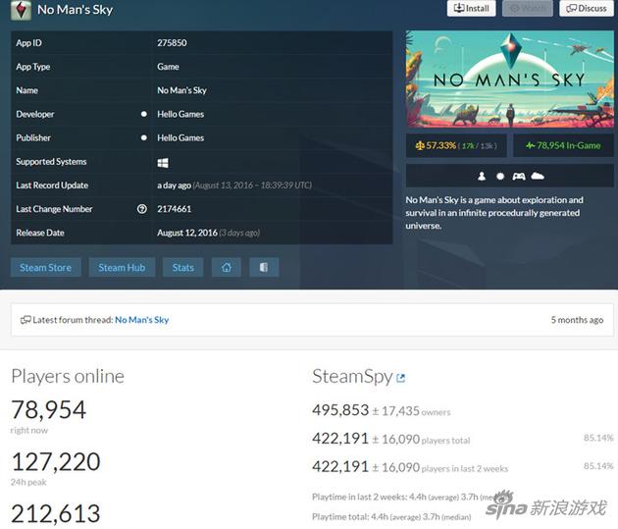
Task: Click the Playtime total line
Action: [391, 516]
